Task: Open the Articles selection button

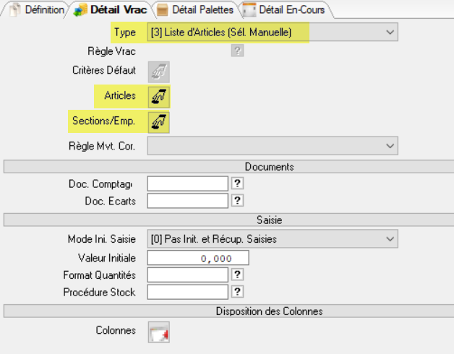Action: pos(158,96)
